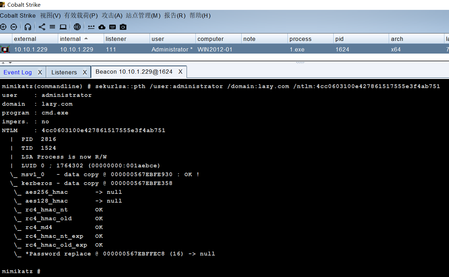View credentials with the password dots icon

click(91, 27)
